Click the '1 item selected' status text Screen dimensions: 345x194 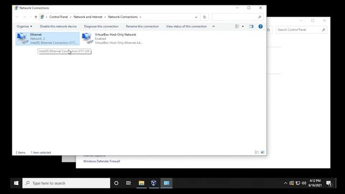click(41, 153)
